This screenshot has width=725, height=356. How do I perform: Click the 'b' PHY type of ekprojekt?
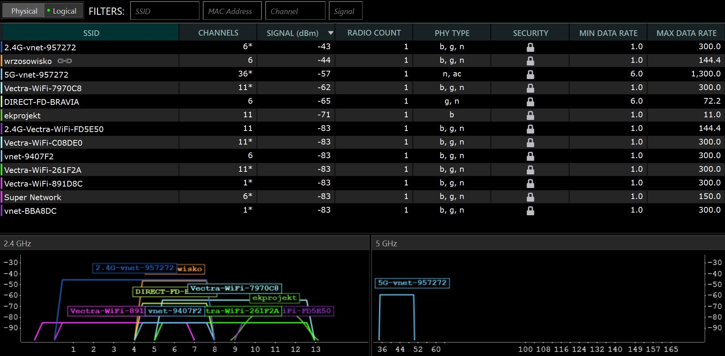click(x=452, y=115)
